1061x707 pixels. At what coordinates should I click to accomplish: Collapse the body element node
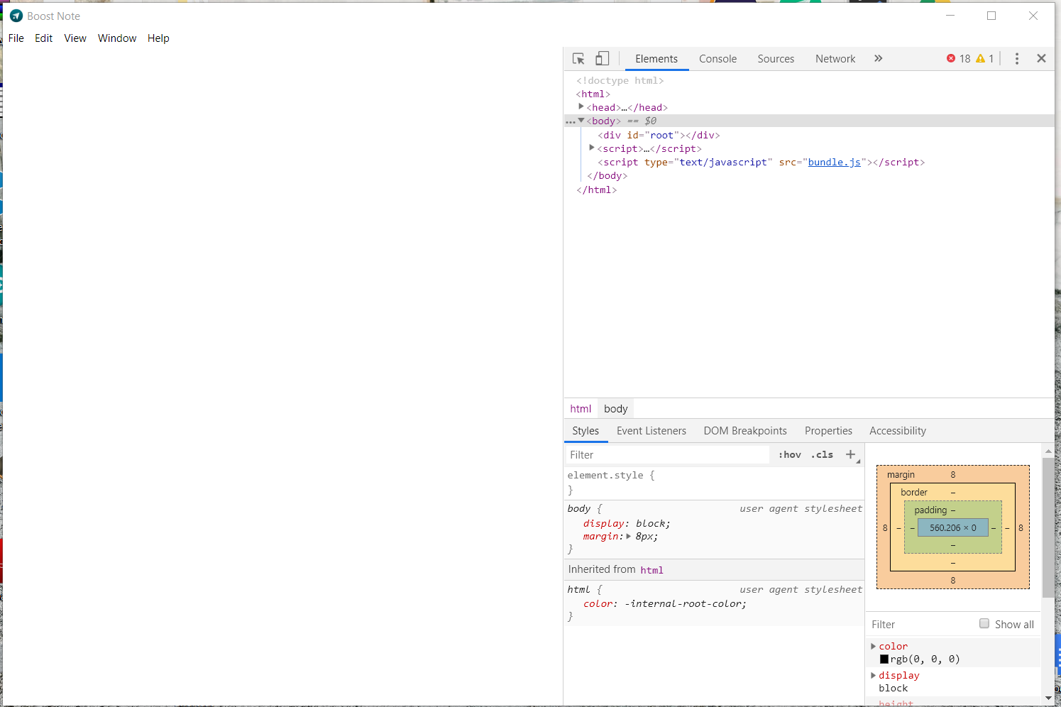pyautogui.click(x=581, y=121)
